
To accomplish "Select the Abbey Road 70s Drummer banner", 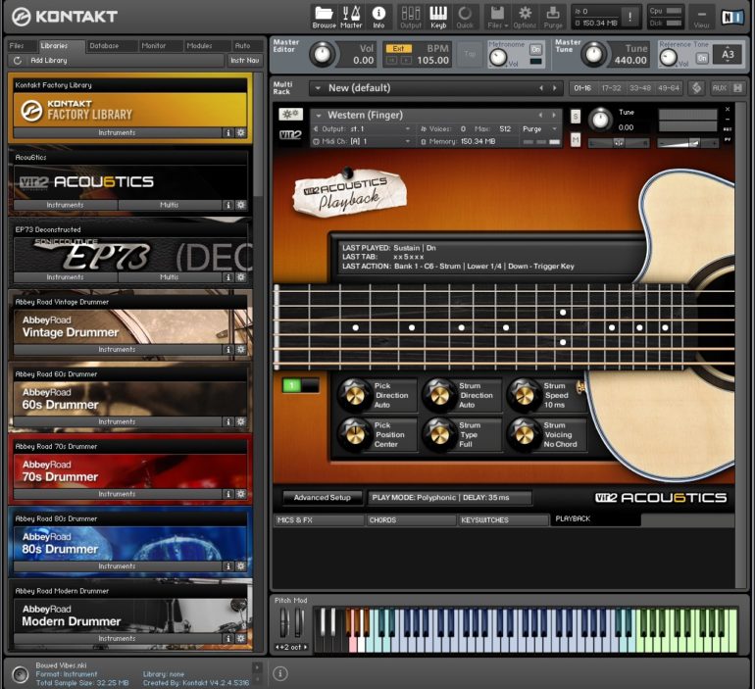I will coord(129,470).
